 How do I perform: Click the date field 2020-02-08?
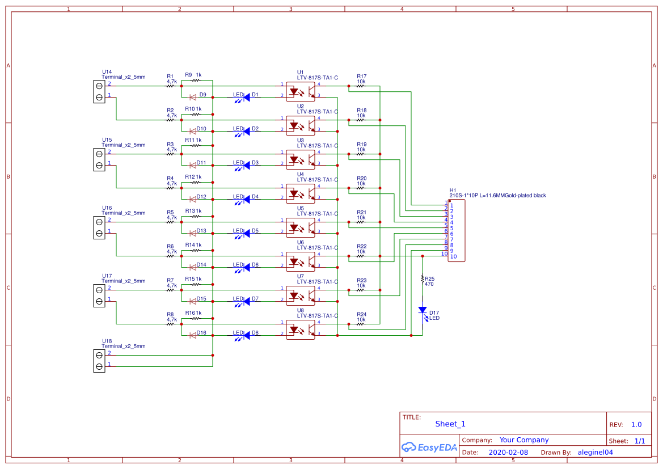pos(509,452)
